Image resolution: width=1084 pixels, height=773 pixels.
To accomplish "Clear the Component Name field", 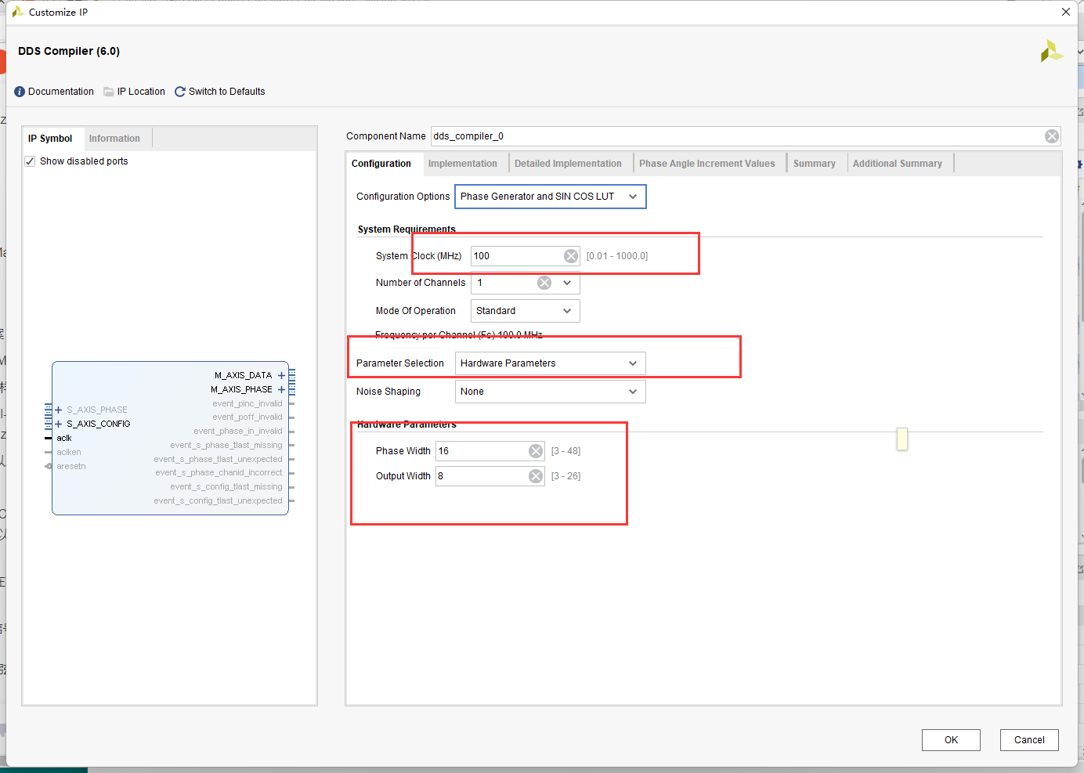I will tap(1052, 136).
